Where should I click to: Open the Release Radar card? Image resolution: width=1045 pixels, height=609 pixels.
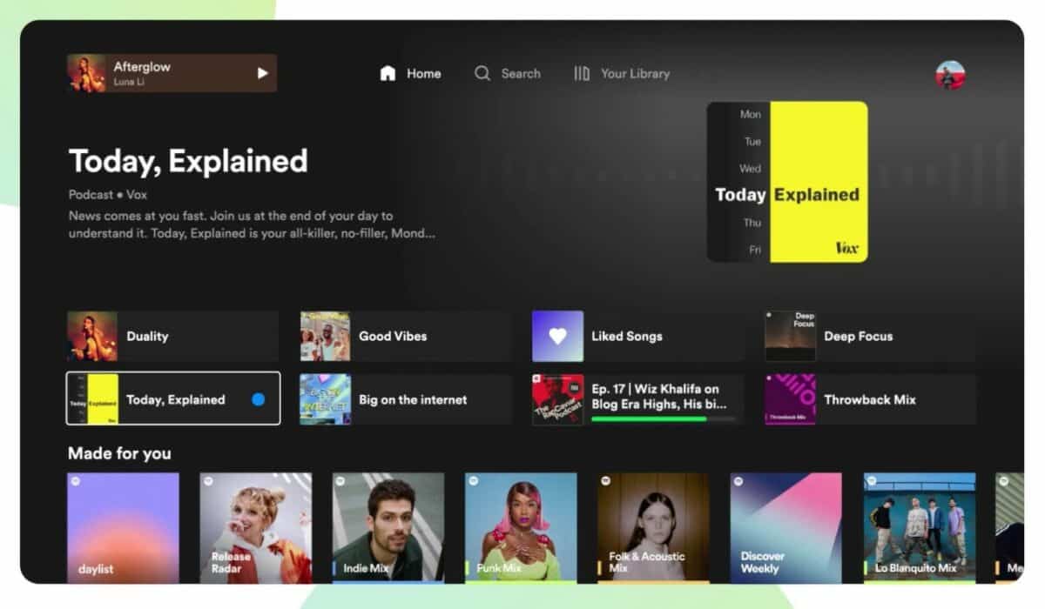255,527
